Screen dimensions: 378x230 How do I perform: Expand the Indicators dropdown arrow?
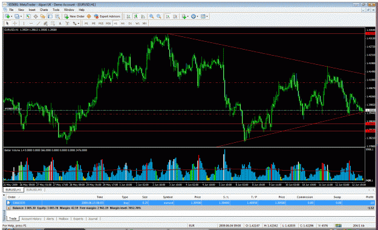click(188, 16)
